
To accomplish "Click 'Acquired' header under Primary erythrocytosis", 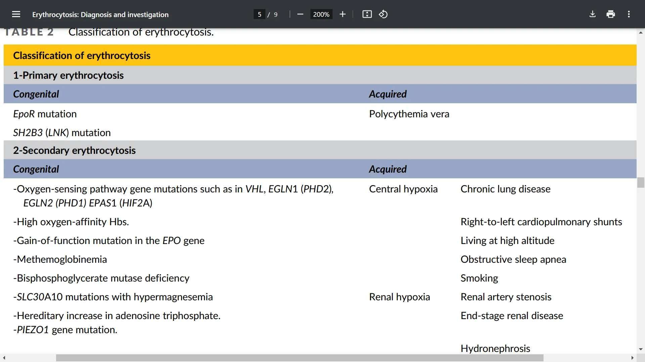I will click(388, 94).
